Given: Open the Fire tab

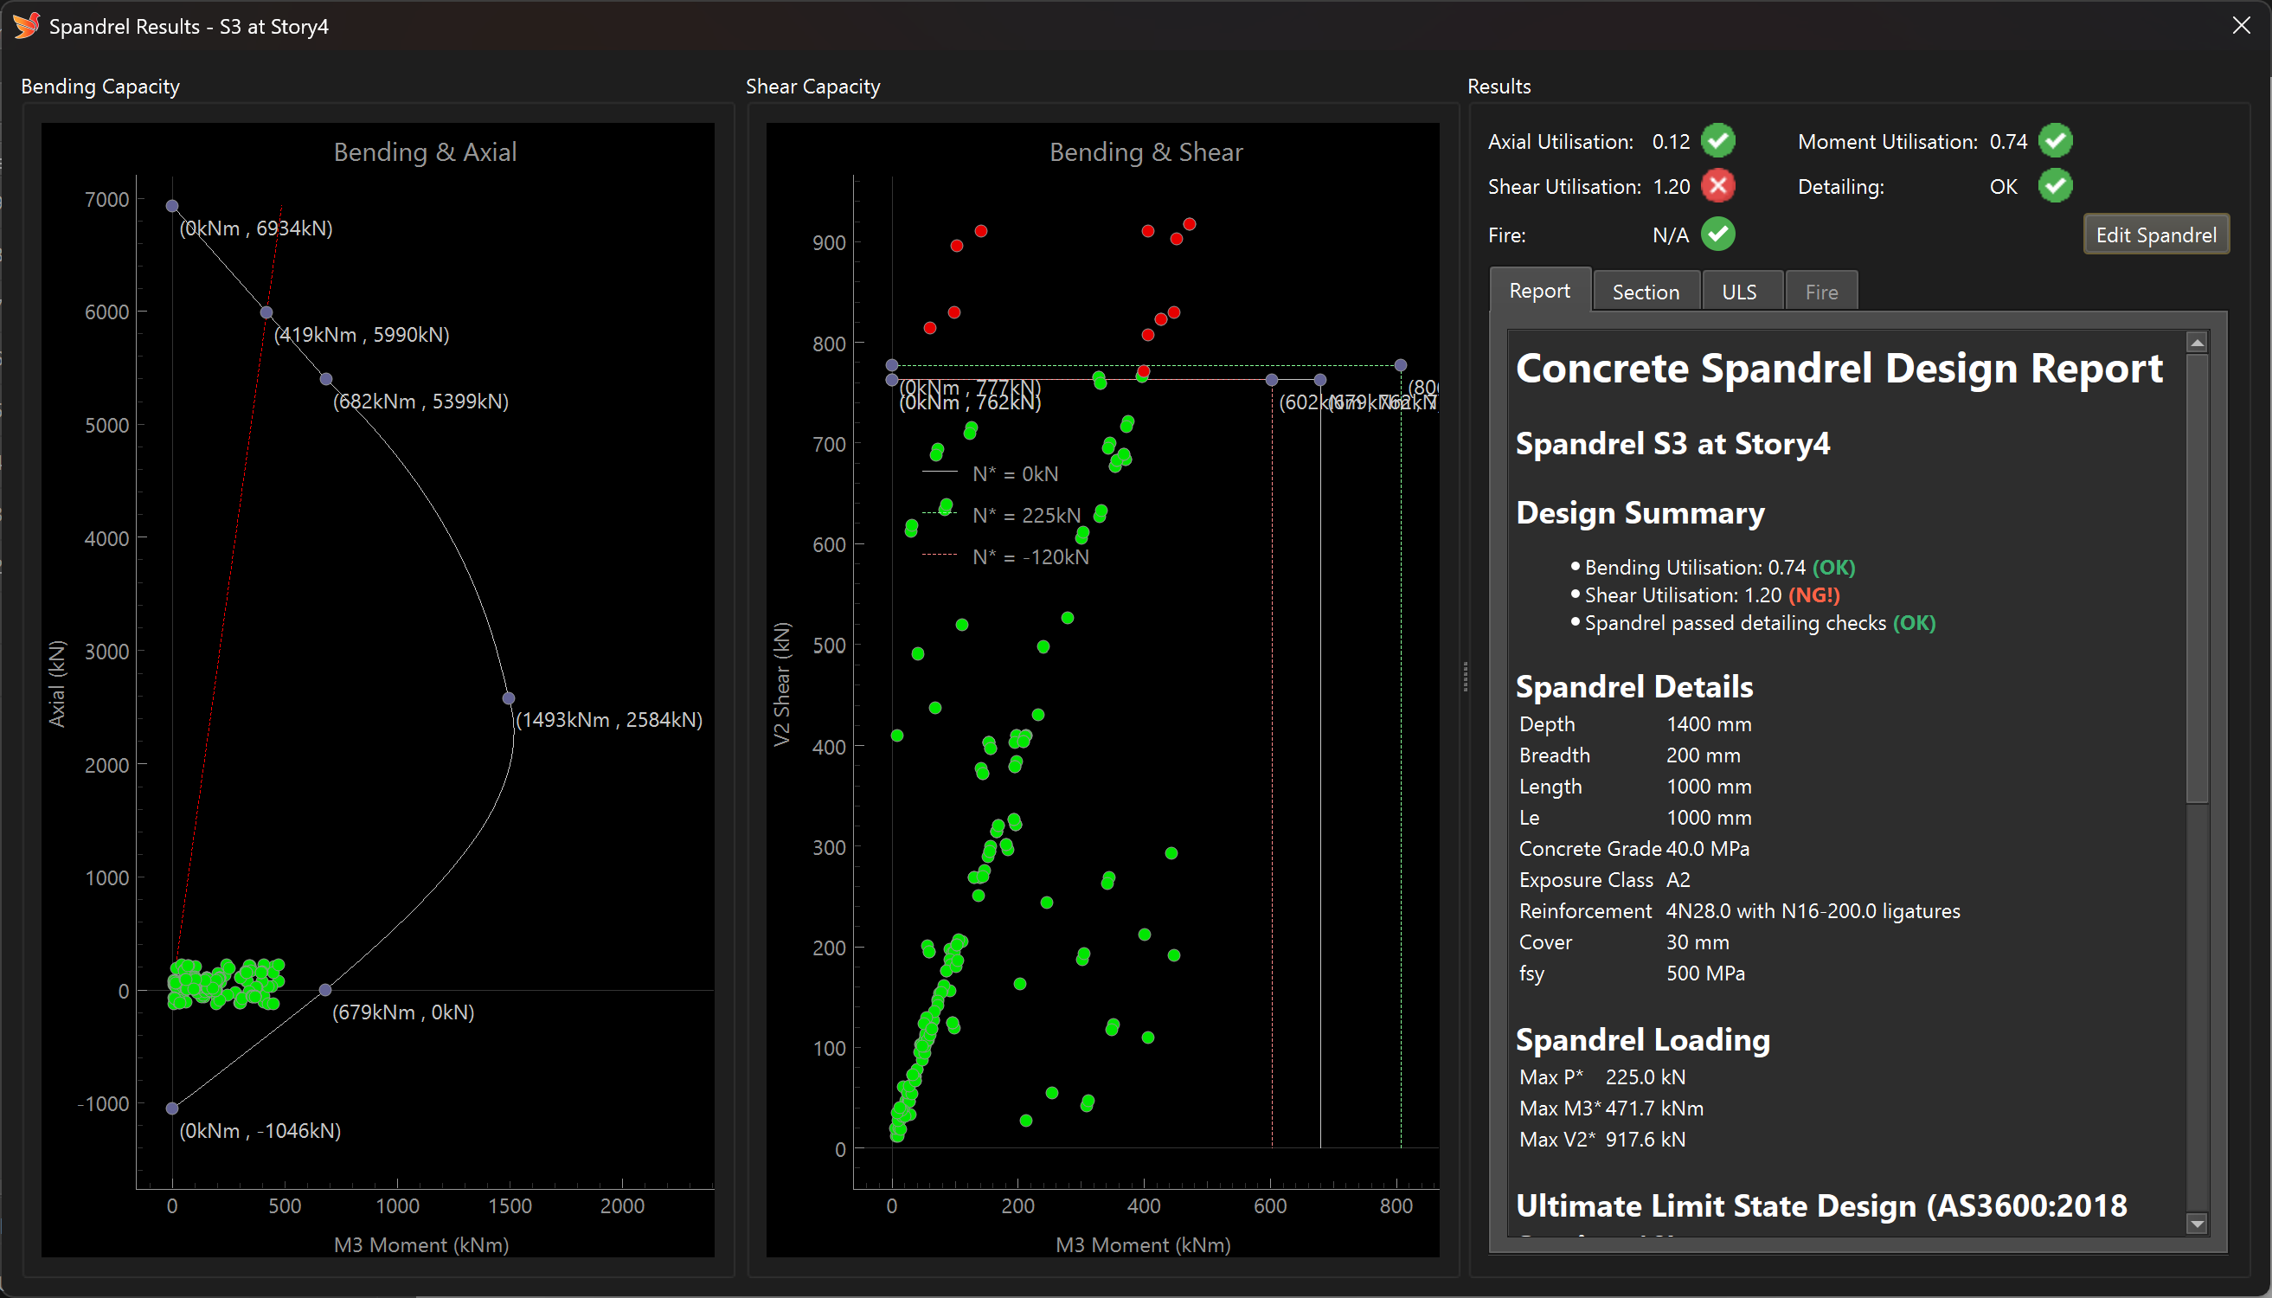Looking at the screenshot, I should pos(1821,292).
